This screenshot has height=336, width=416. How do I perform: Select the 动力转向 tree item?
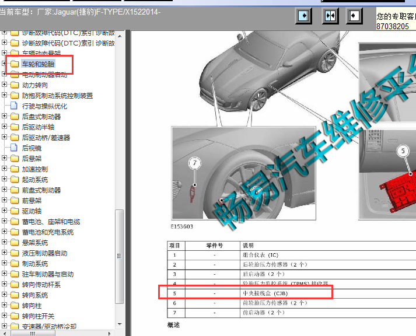(35, 85)
